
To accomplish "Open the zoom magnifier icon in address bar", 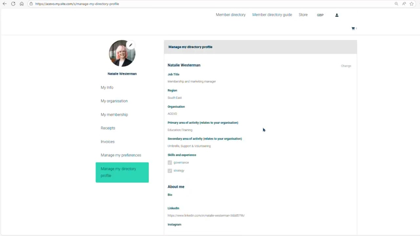I will tap(396, 4).
